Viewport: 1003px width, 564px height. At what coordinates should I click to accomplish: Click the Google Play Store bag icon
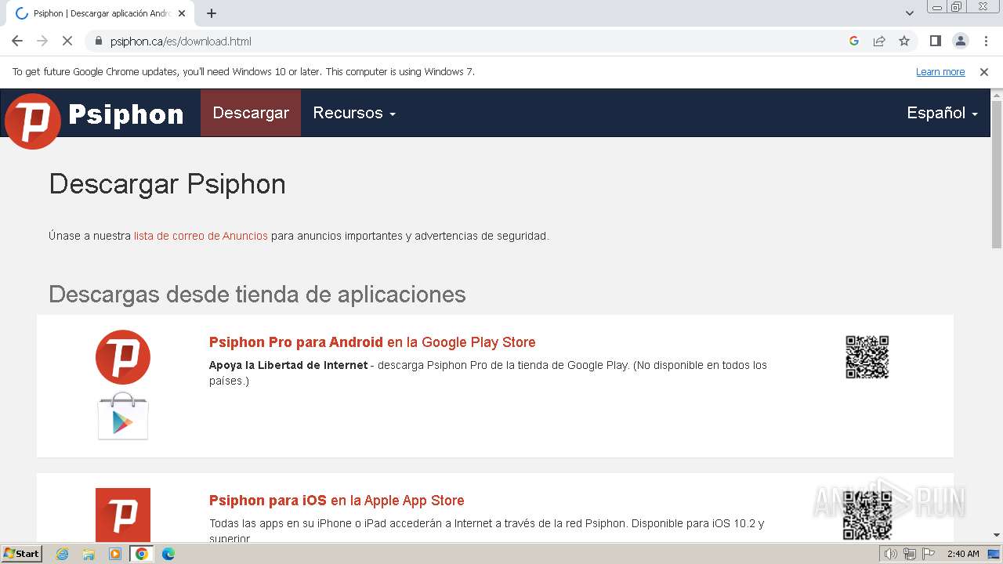(x=123, y=416)
